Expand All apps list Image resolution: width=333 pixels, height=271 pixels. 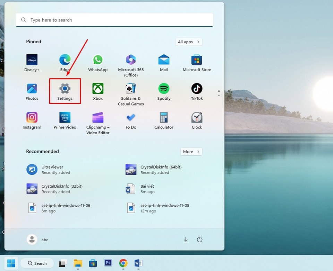(188, 42)
